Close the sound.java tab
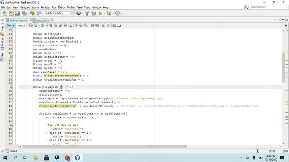Image resolution: width=289 pixels, height=162 pixels. [52, 20]
